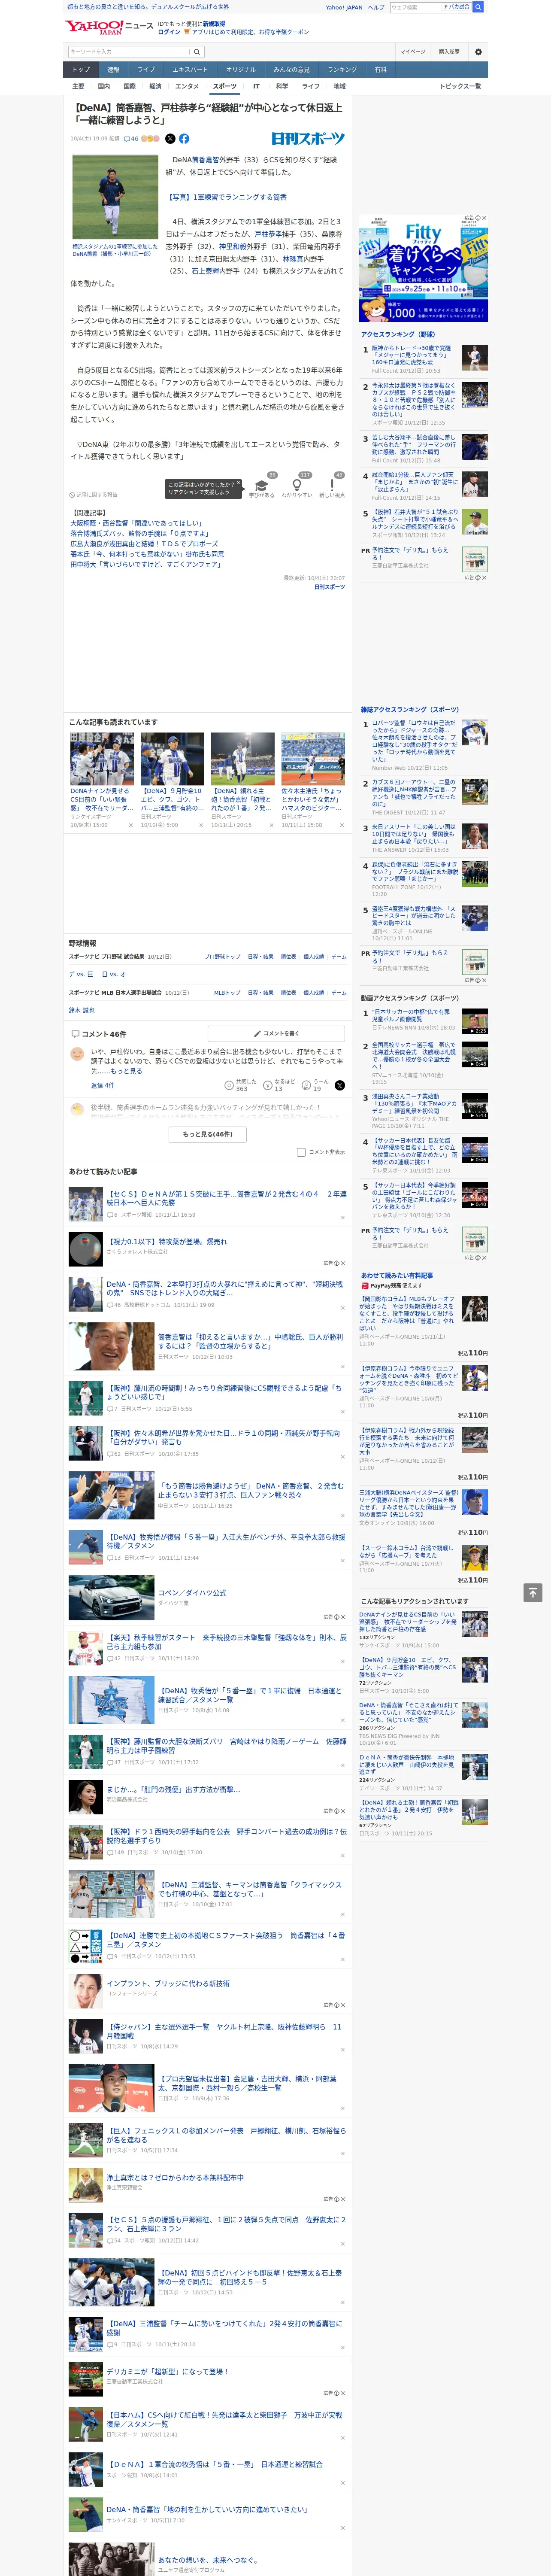Select the トップ tab
The width and height of the screenshot is (551, 2576).
pos(81,70)
